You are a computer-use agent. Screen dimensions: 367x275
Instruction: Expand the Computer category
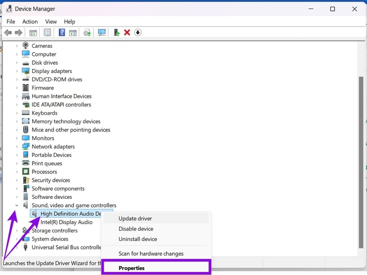pos(17,54)
